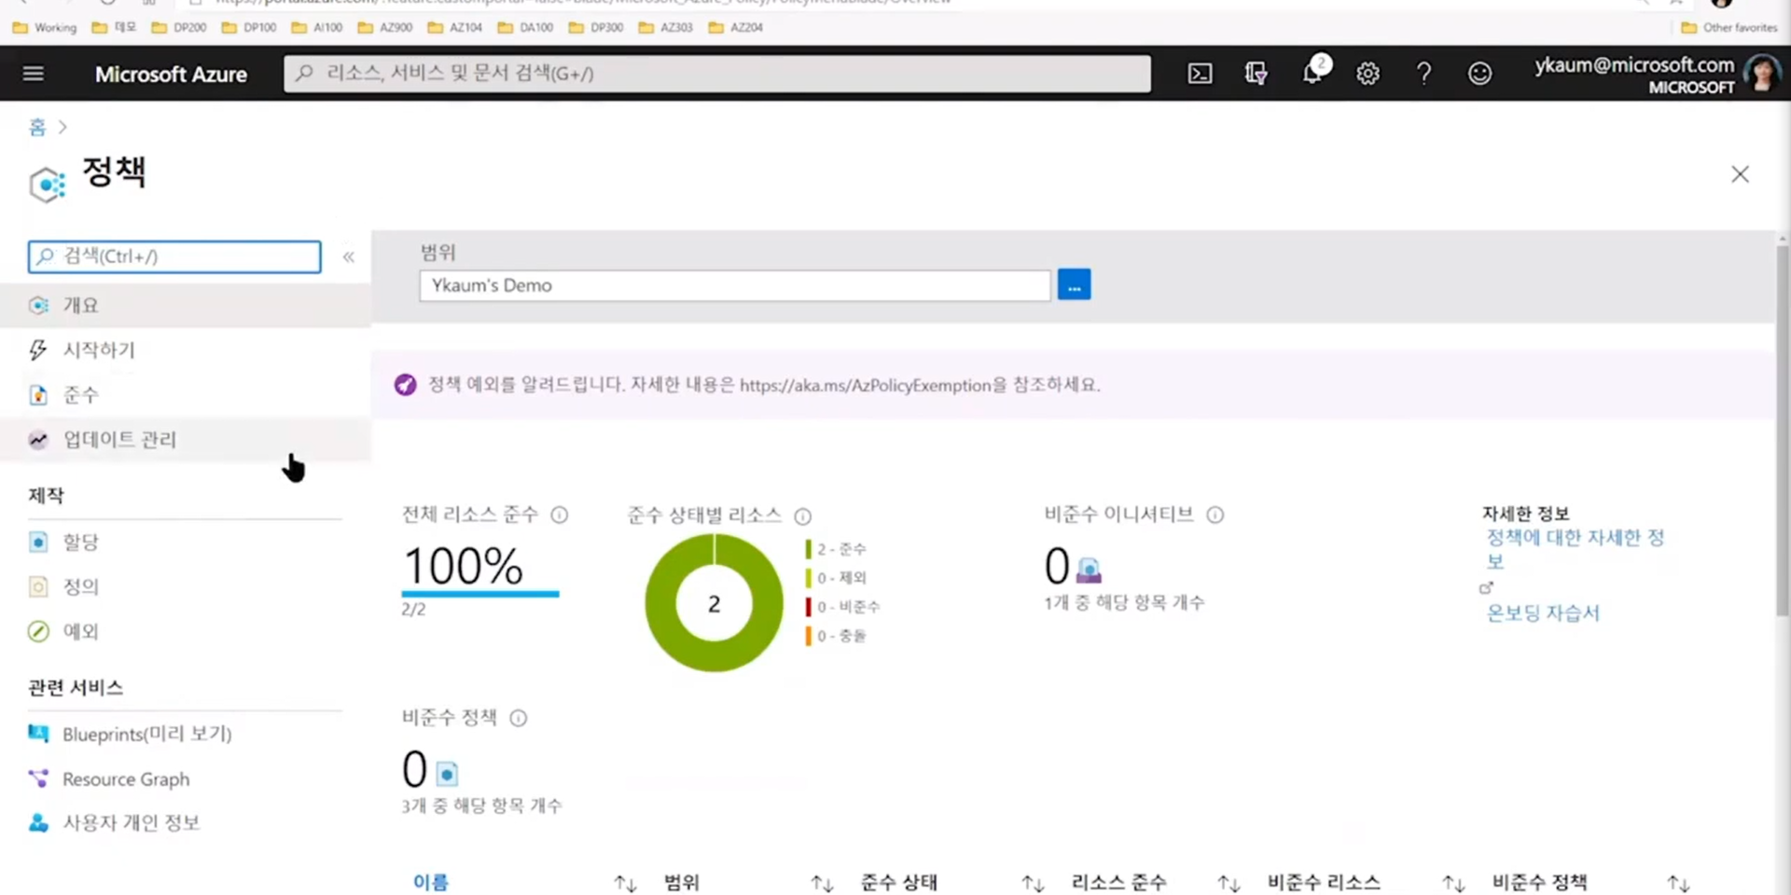Sort table by 비준수 정책 column
The image size is (1791, 895).
coord(1540,882)
